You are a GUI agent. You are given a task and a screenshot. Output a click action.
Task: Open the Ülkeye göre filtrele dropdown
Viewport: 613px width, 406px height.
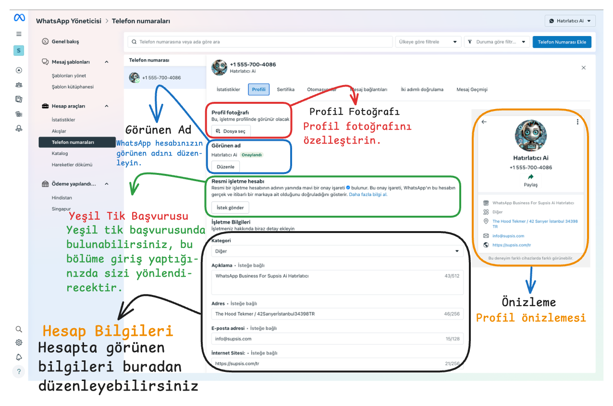tap(428, 42)
